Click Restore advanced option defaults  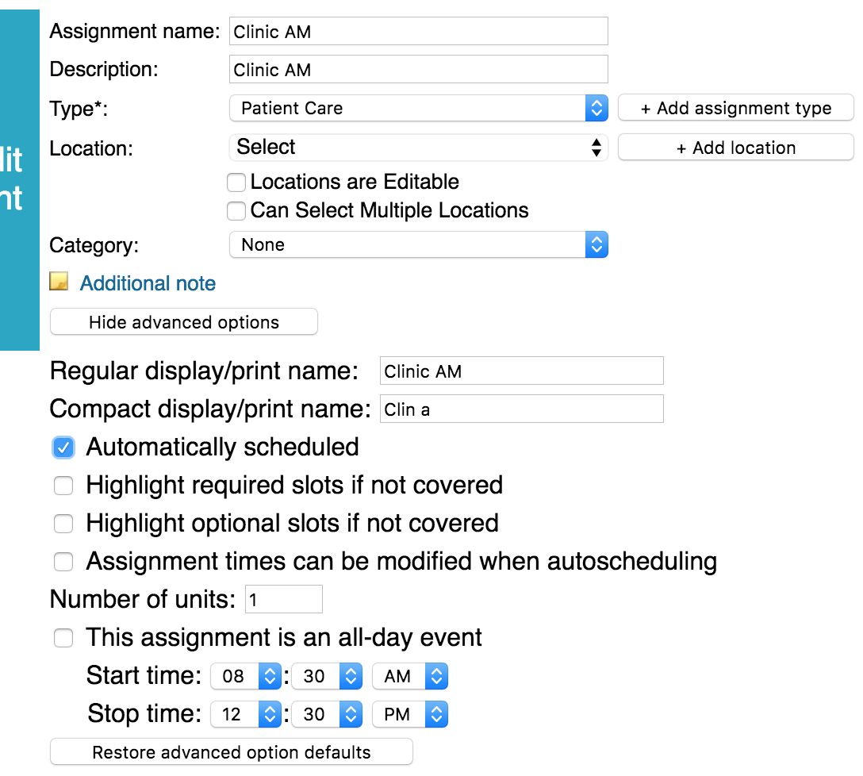click(x=231, y=752)
